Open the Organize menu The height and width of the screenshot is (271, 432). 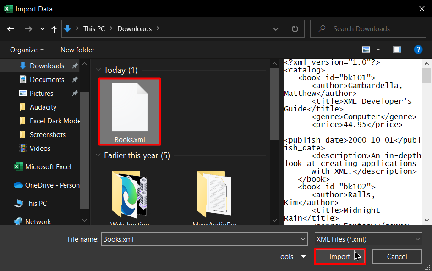pyautogui.click(x=27, y=50)
